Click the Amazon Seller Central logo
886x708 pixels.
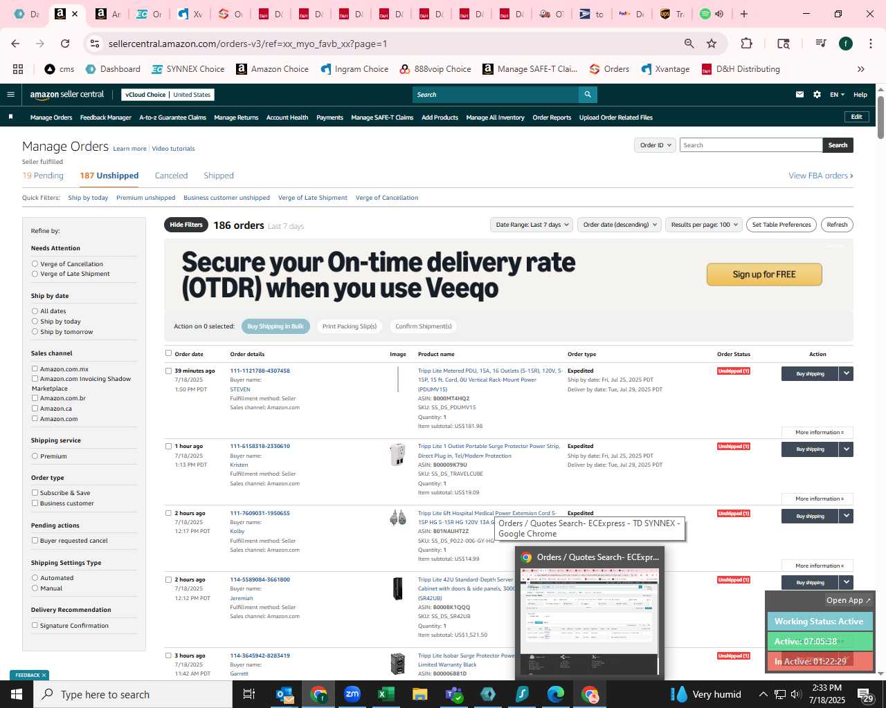tap(67, 95)
